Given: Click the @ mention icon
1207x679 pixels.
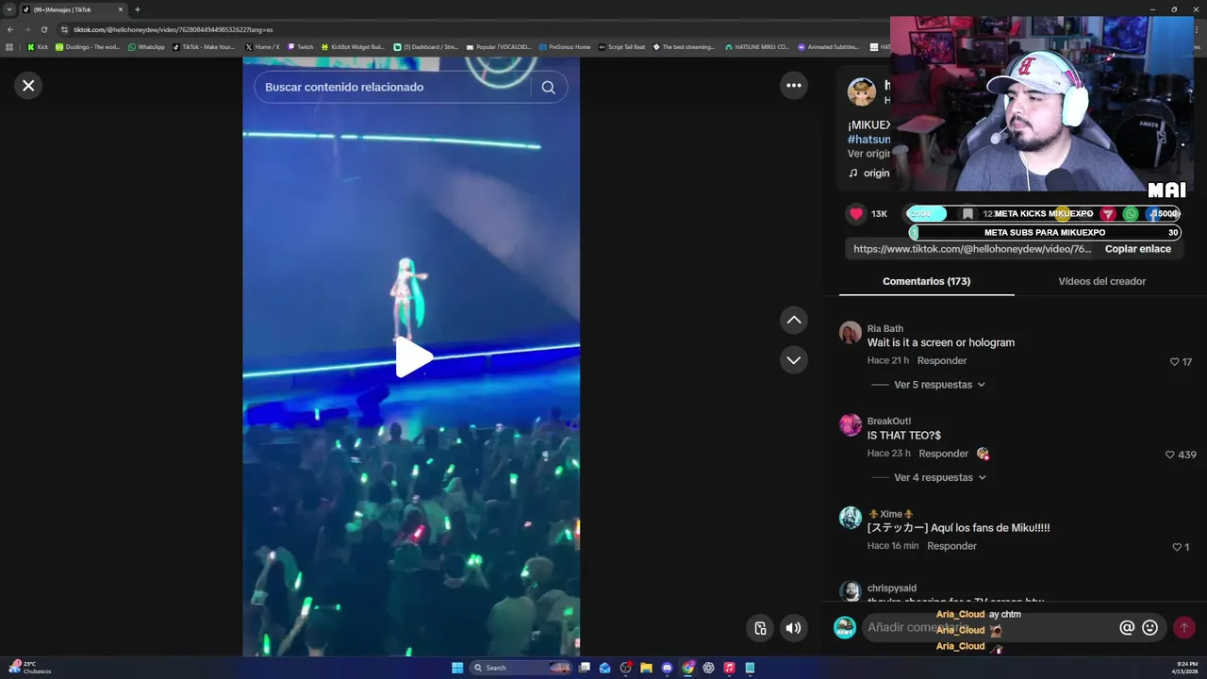Looking at the screenshot, I should pyautogui.click(x=1126, y=628).
